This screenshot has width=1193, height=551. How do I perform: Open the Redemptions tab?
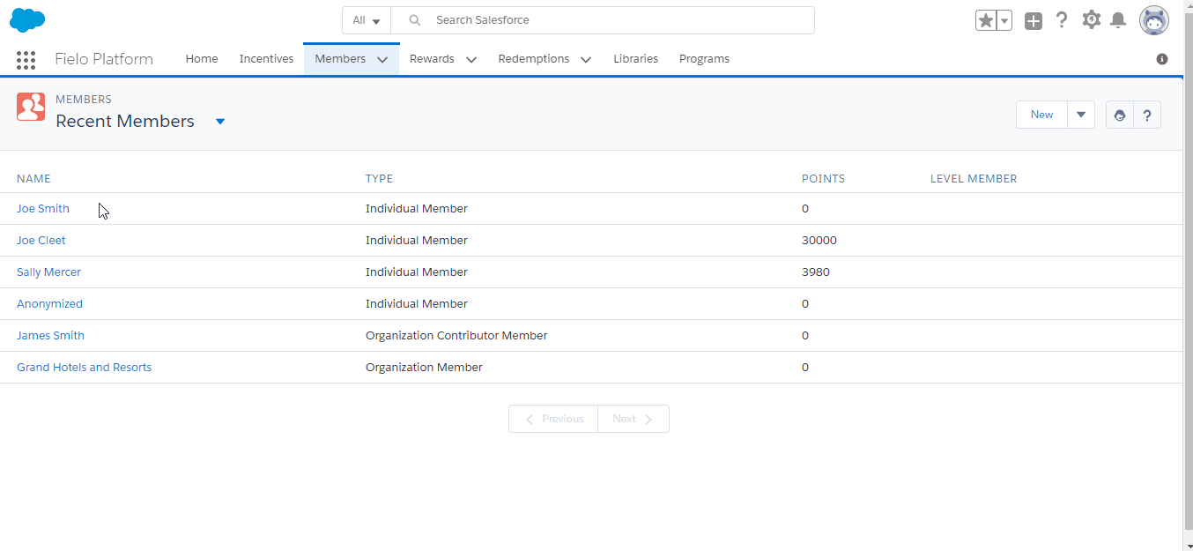click(x=534, y=59)
